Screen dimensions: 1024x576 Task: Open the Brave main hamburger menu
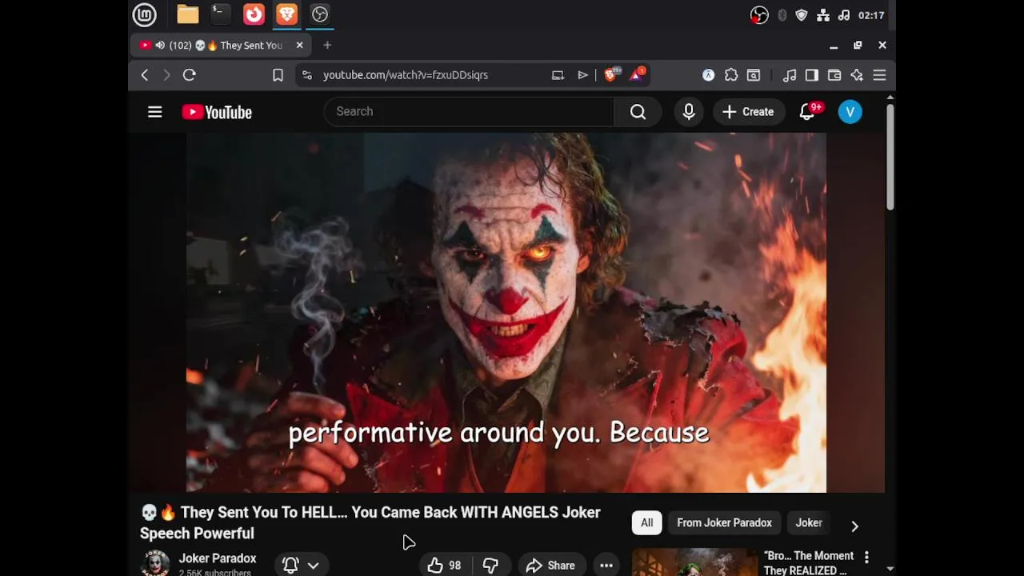879,74
